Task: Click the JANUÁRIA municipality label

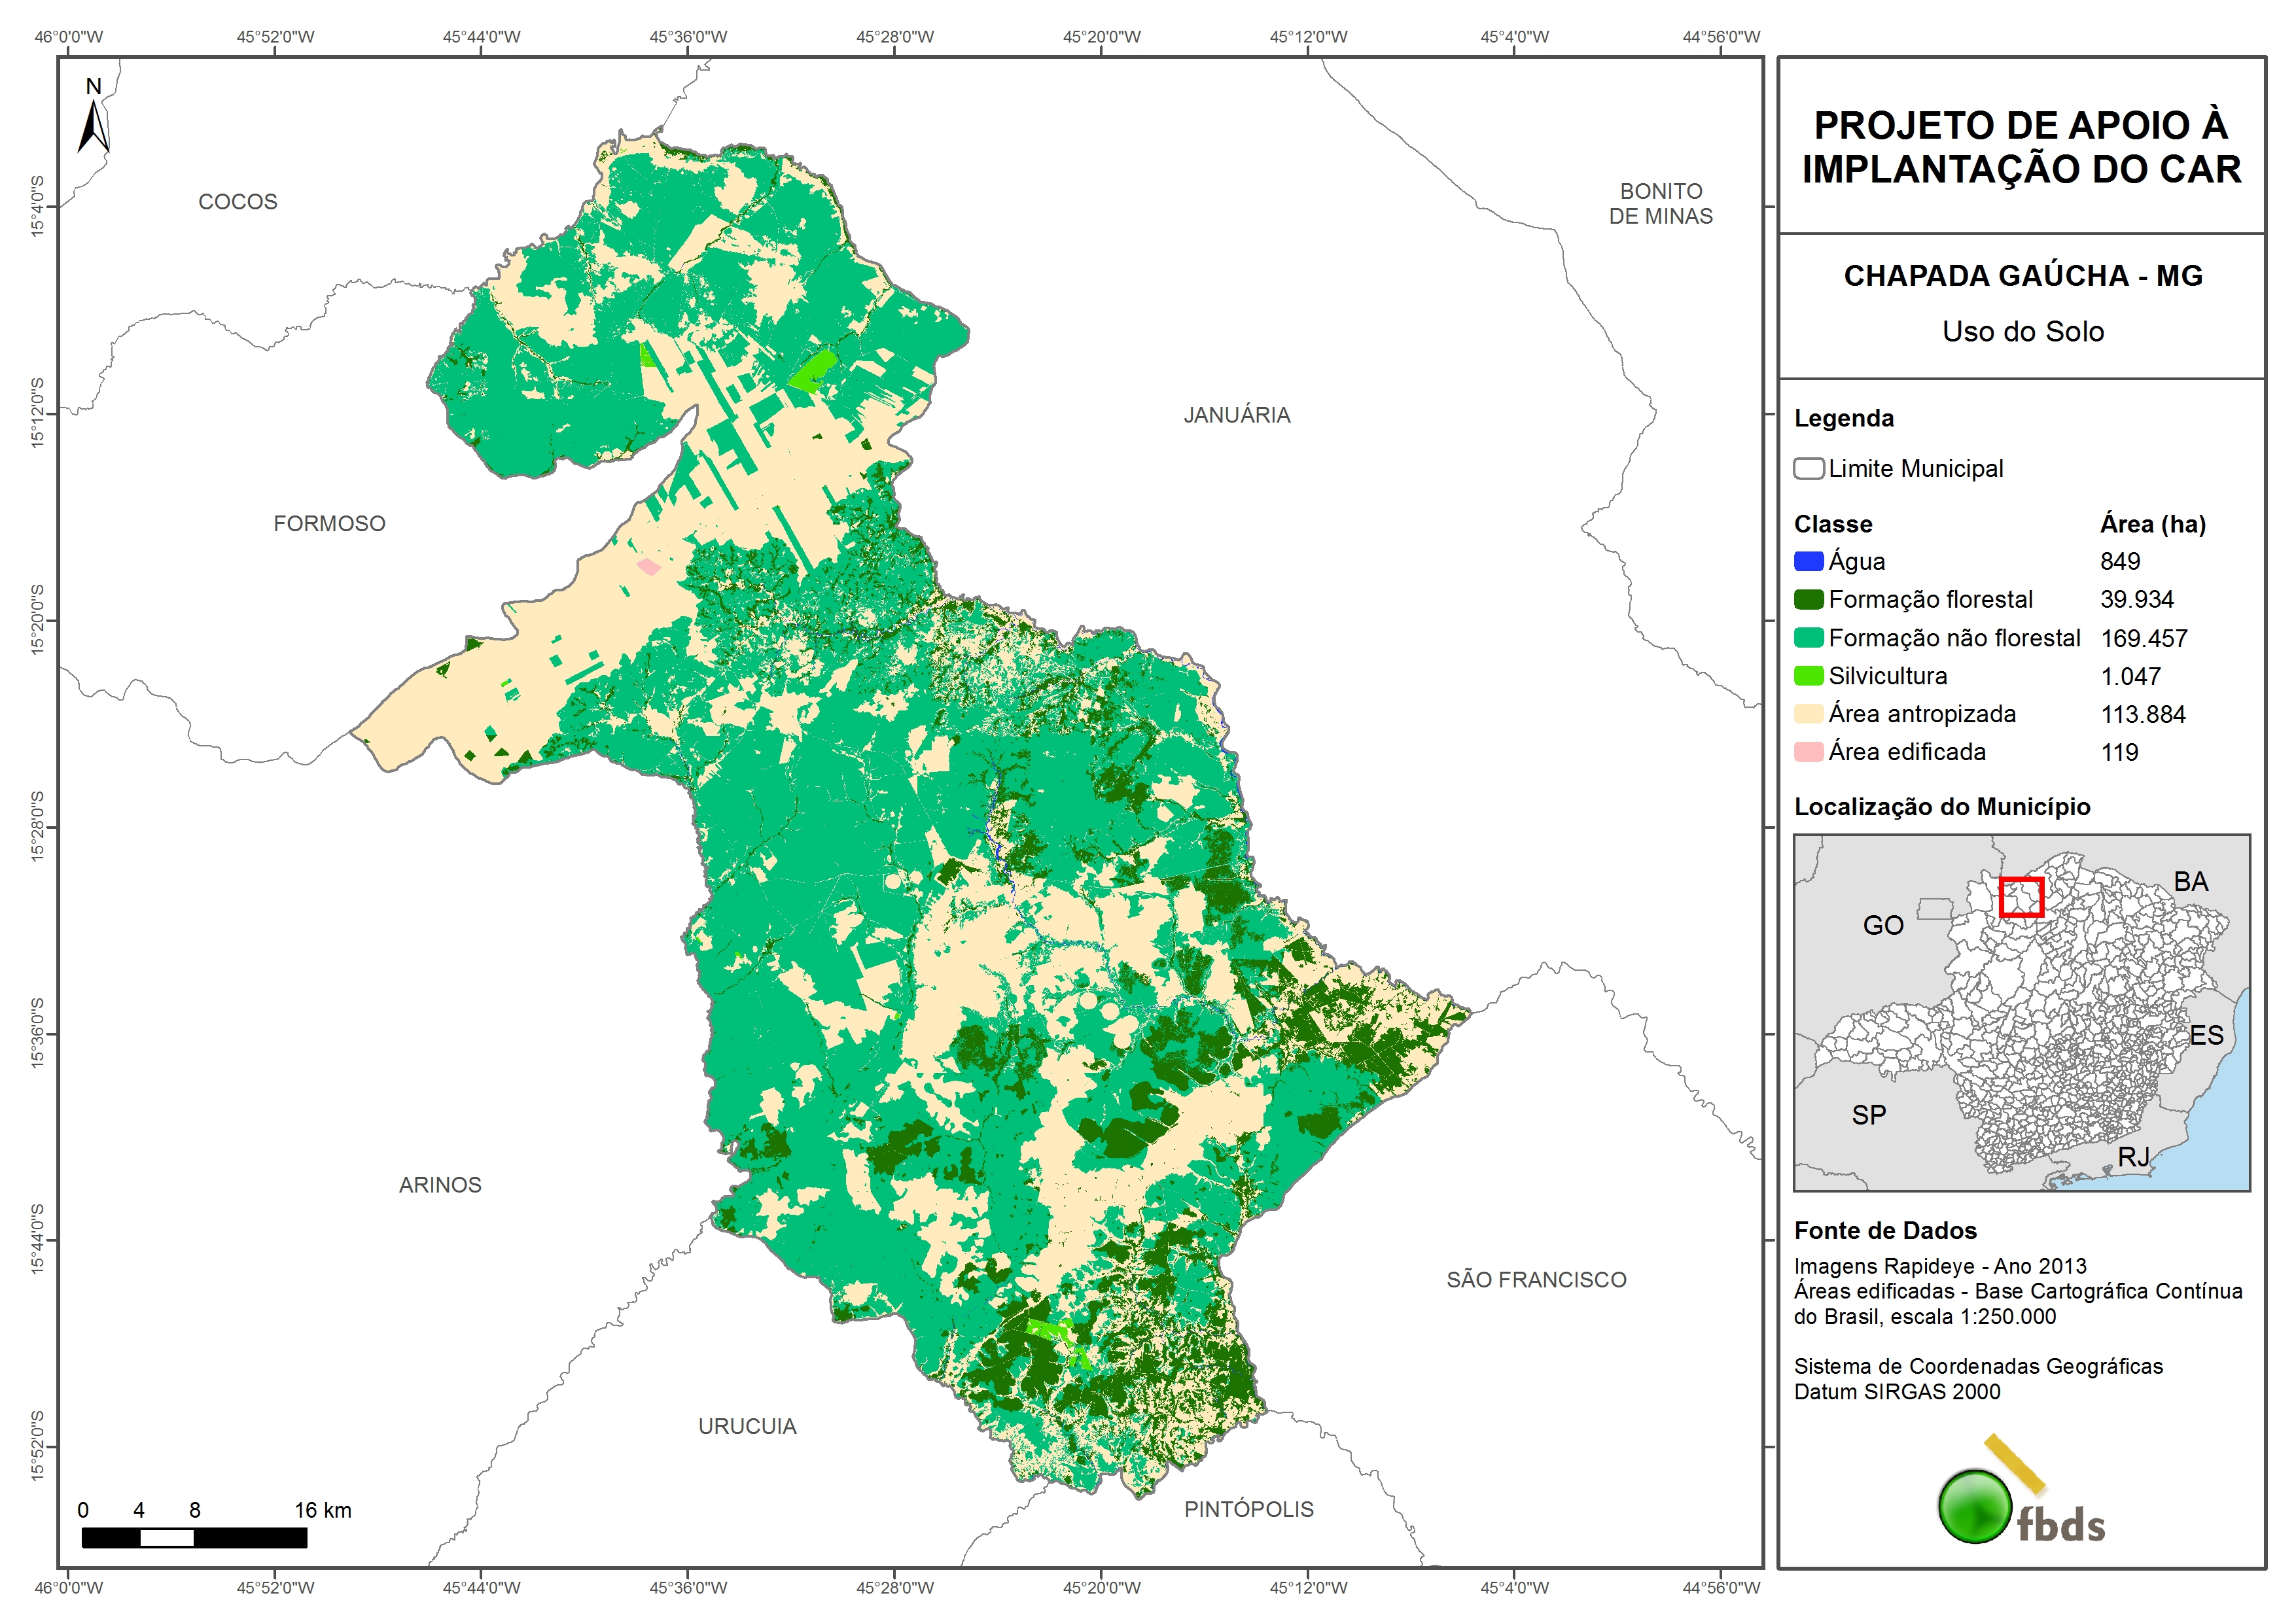Action: pos(1237,415)
